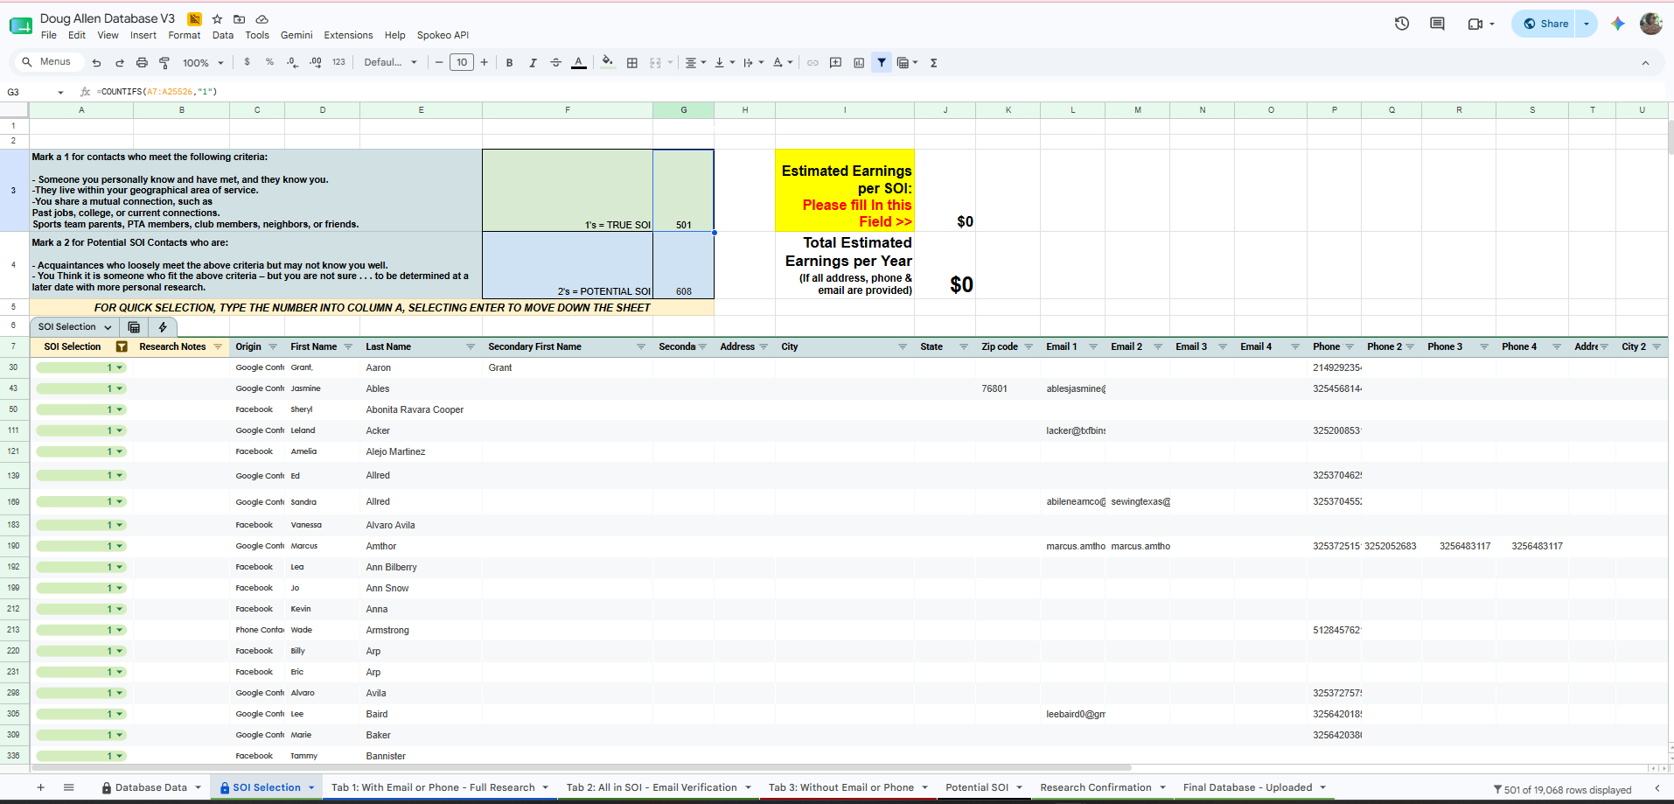Toggle the filter toolbar button

882,63
